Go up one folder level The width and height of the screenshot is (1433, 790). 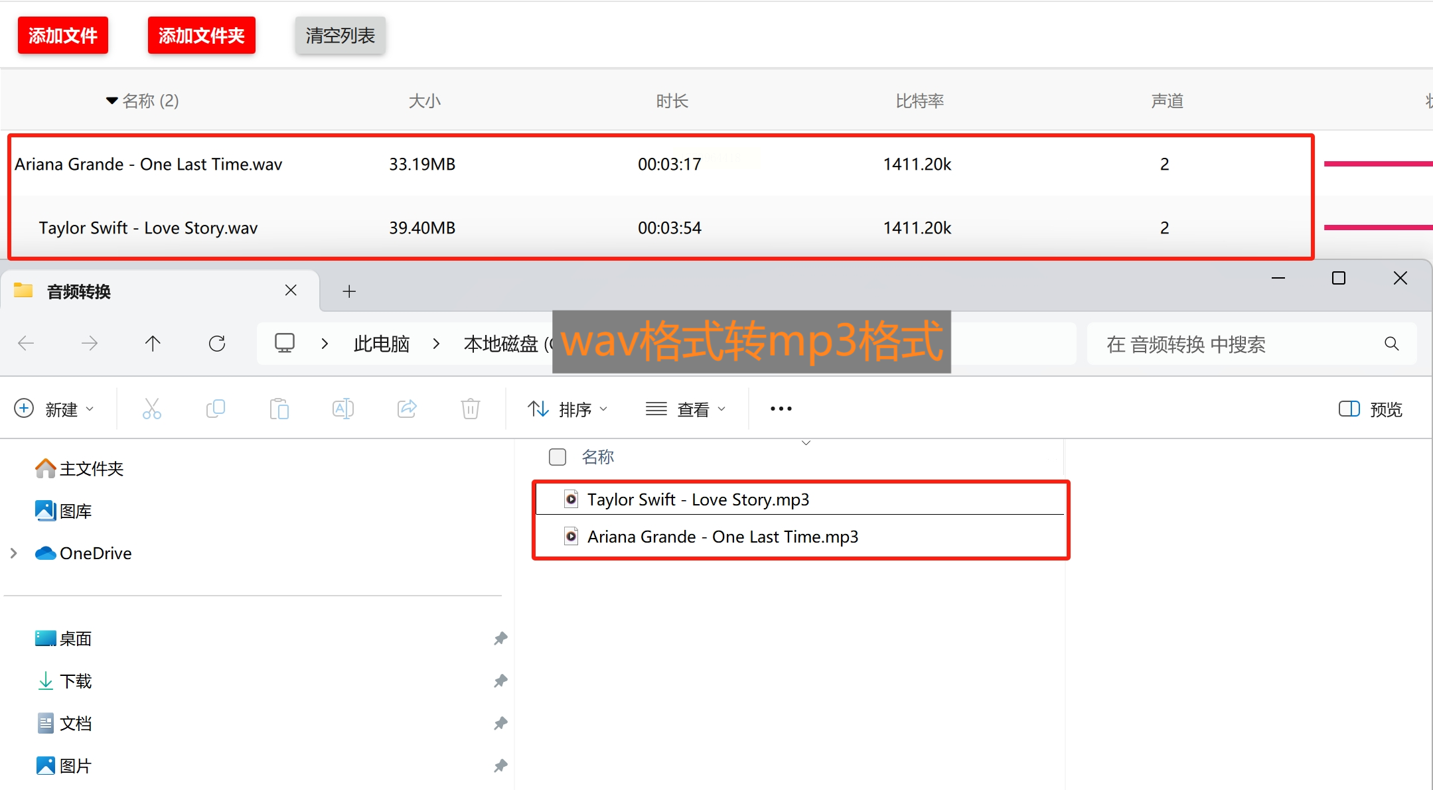pyautogui.click(x=153, y=344)
